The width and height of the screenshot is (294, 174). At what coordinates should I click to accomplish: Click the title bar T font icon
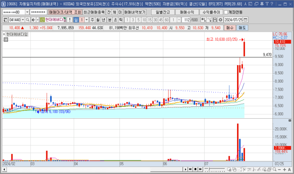tap(267, 4)
